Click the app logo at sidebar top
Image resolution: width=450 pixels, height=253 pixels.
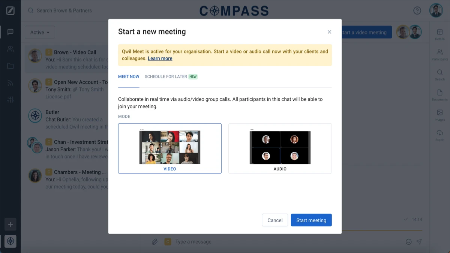pos(10,10)
